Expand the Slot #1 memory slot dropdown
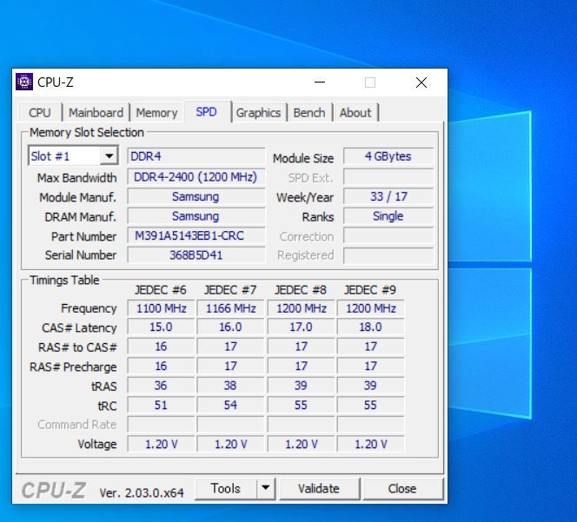The image size is (577, 522). (x=109, y=156)
